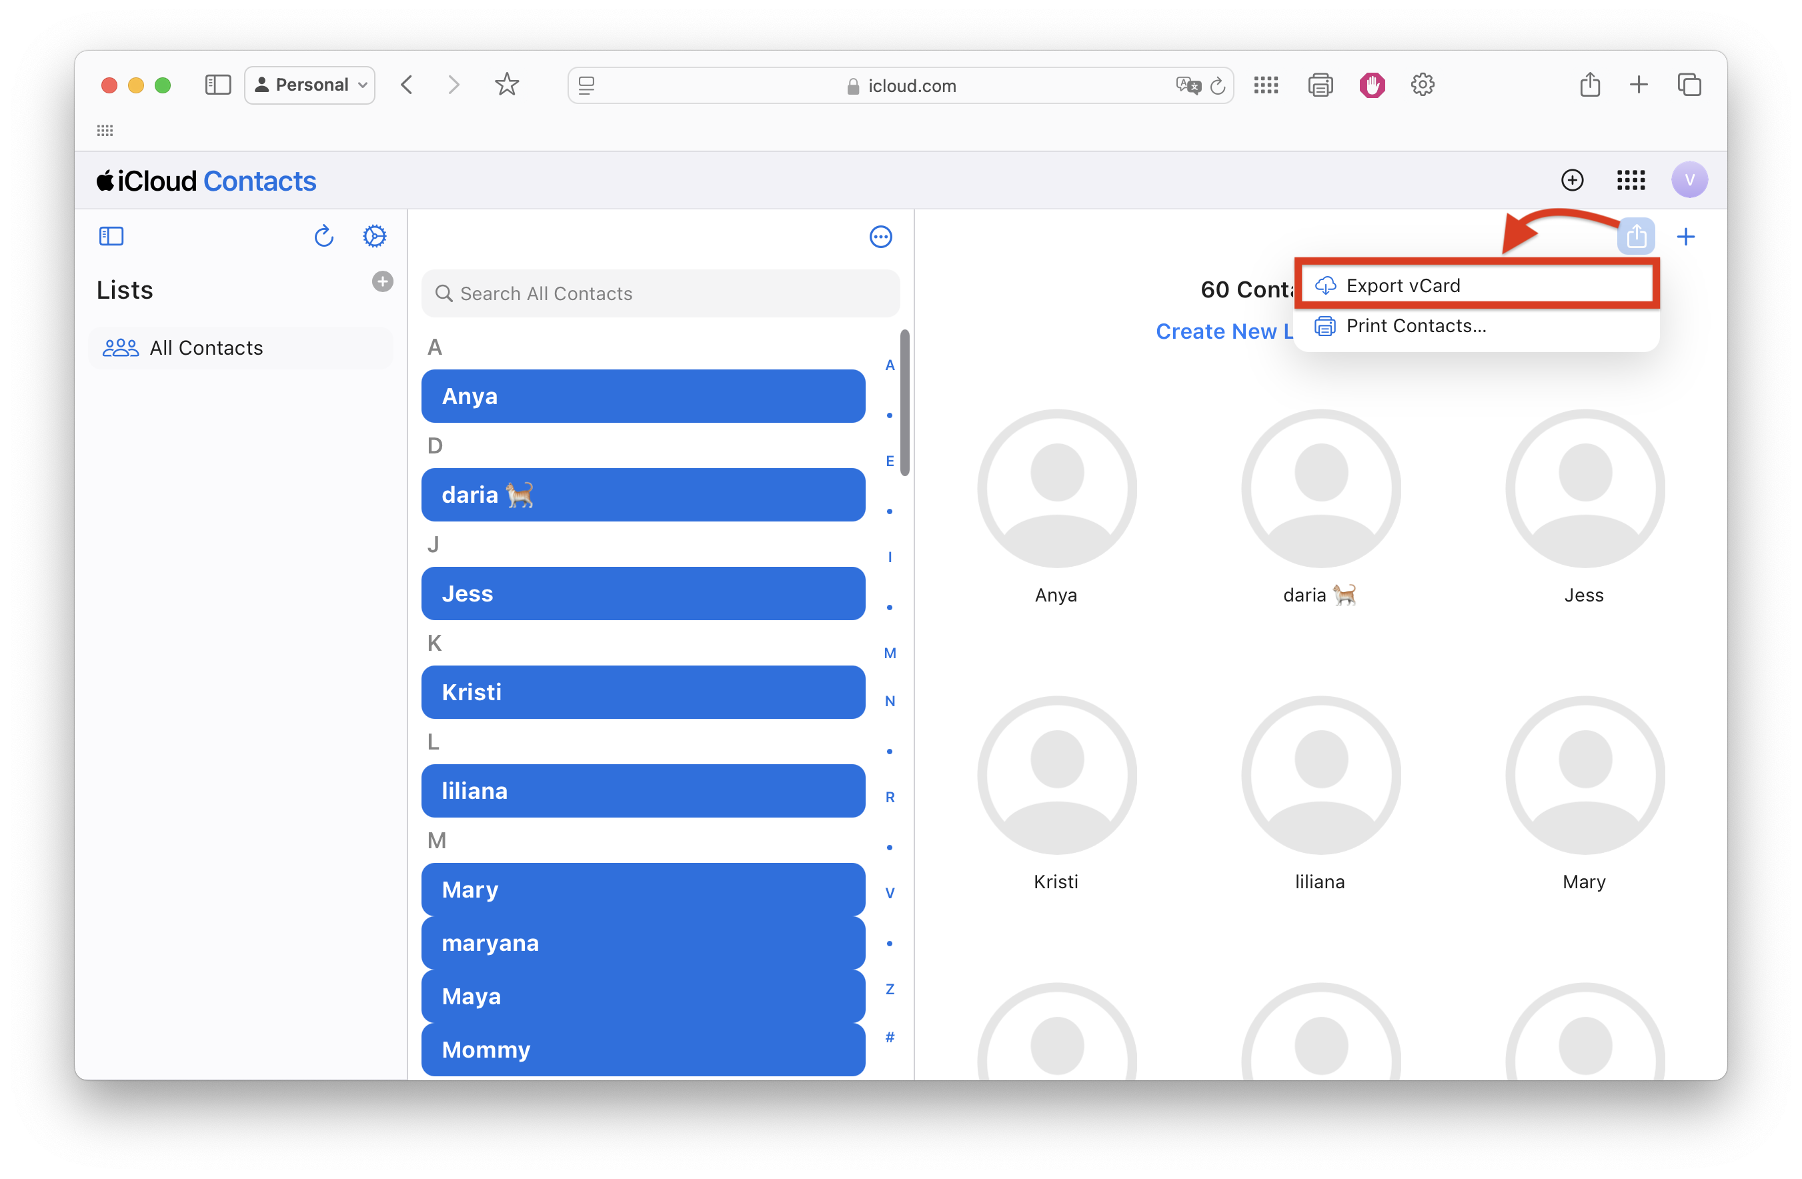This screenshot has width=1802, height=1179.
Task: Show Safari tab overview
Action: (1689, 85)
